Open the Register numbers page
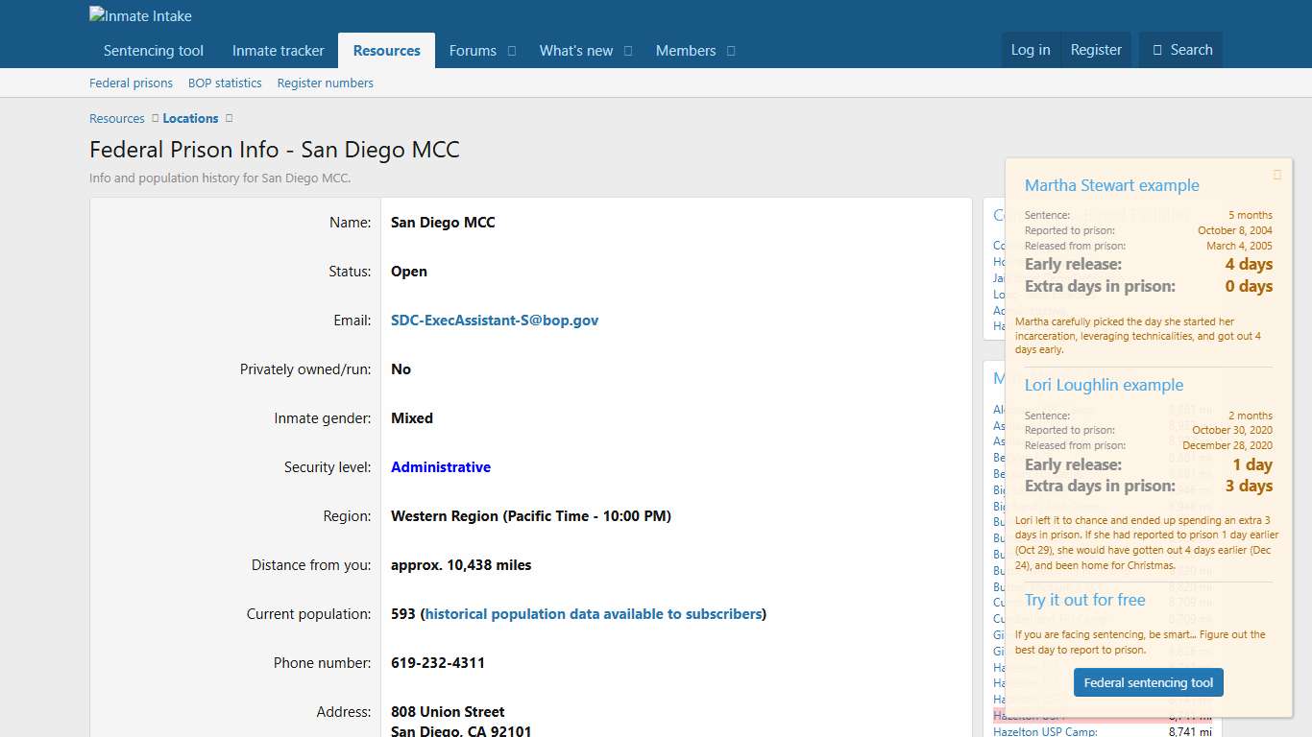The image size is (1312, 737). (325, 83)
